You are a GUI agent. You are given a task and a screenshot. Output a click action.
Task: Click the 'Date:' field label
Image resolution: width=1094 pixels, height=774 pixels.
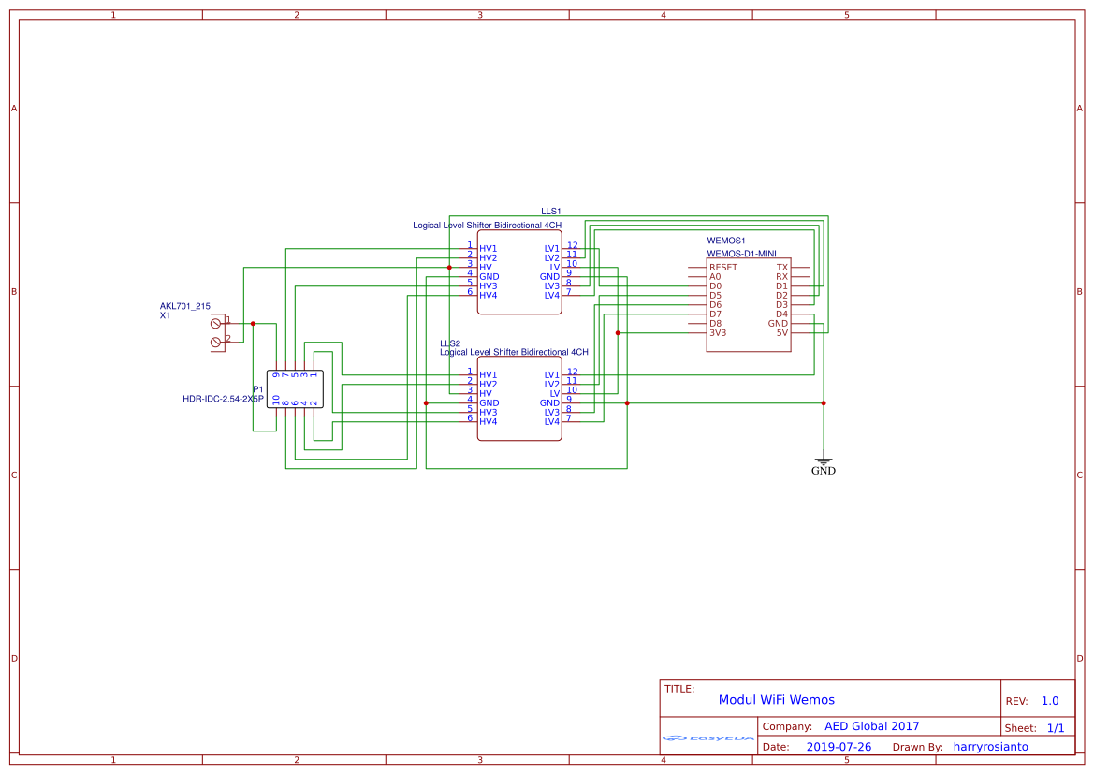pyautogui.click(x=776, y=747)
